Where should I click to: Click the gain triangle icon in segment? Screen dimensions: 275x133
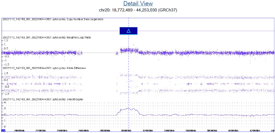(128, 31)
